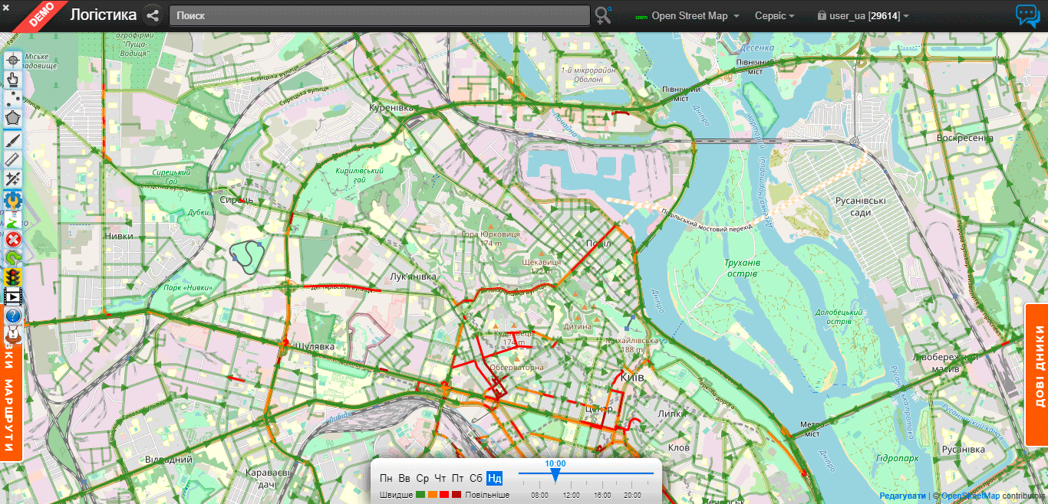
Task: Activate the hand pan tool
Action: pos(13,80)
